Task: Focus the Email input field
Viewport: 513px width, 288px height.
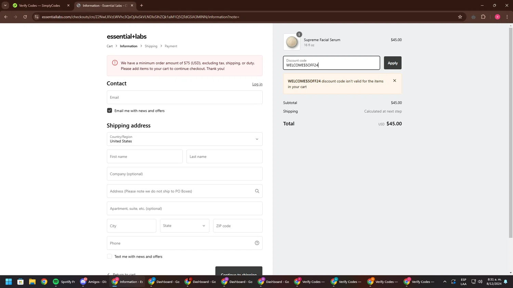Action: (x=185, y=97)
